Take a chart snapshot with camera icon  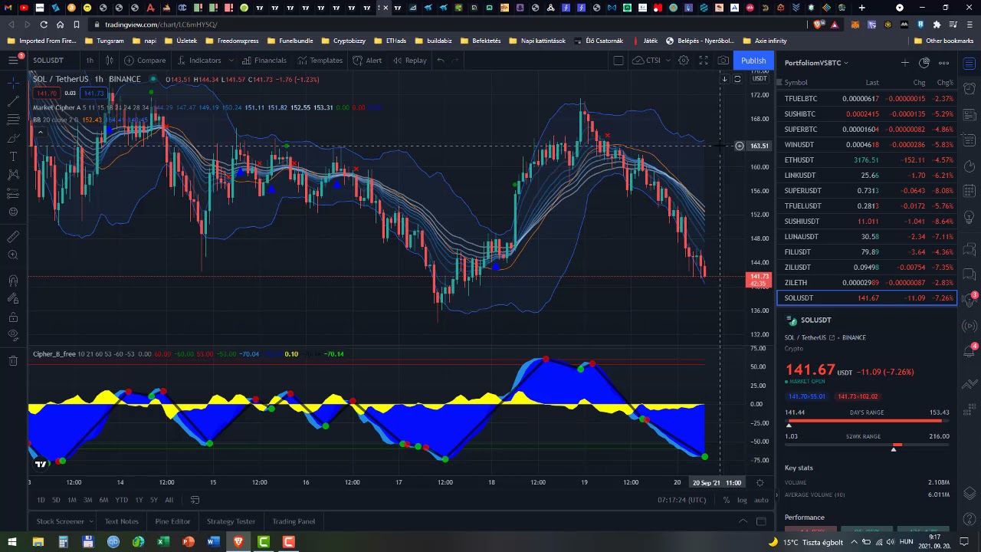[723, 60]
